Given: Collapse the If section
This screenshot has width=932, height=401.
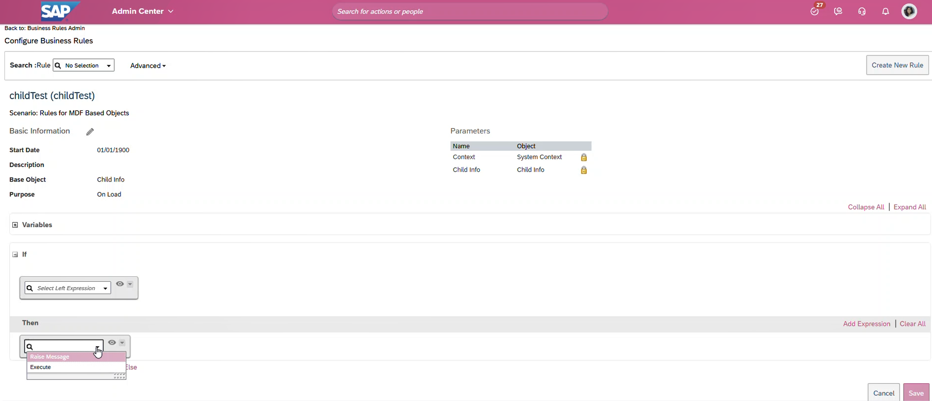Looking at the screenshot, I should pyautogui.click(x=15, y=255).
